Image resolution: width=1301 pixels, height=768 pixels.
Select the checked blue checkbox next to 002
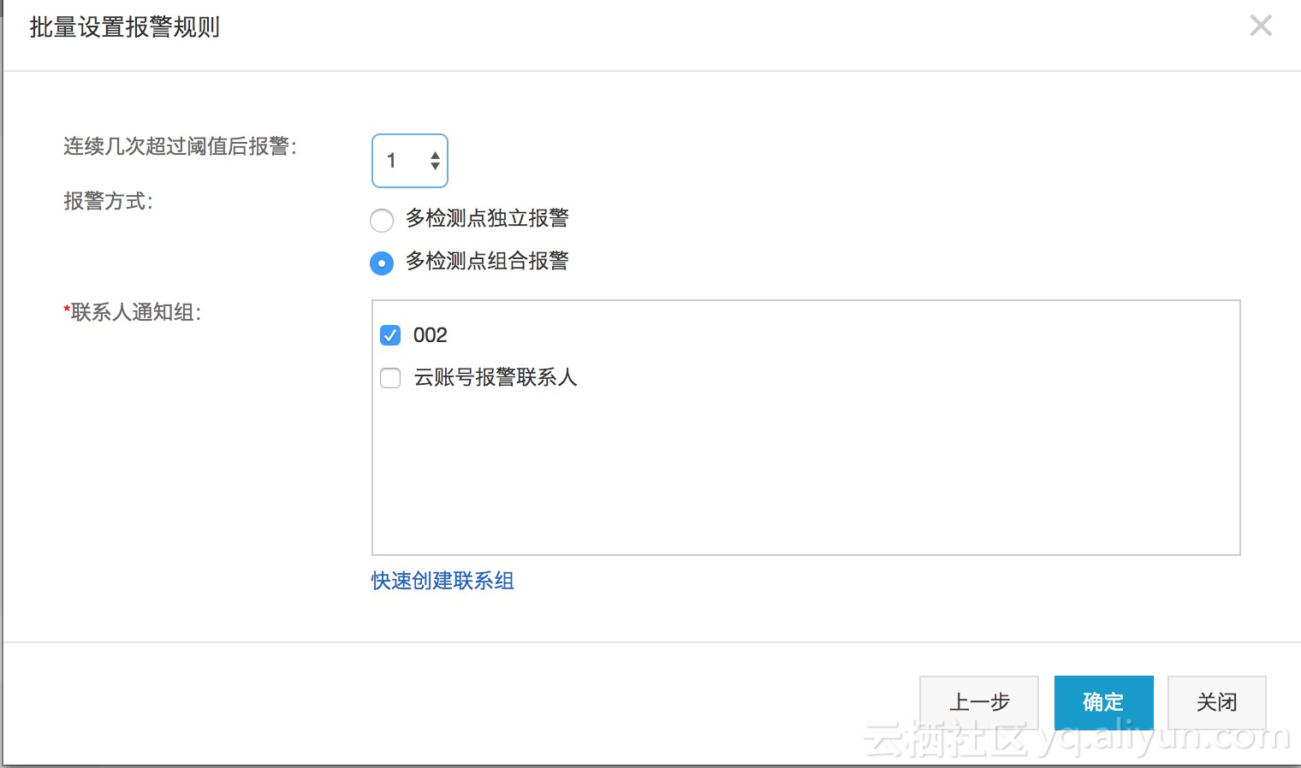pos(389,335)
